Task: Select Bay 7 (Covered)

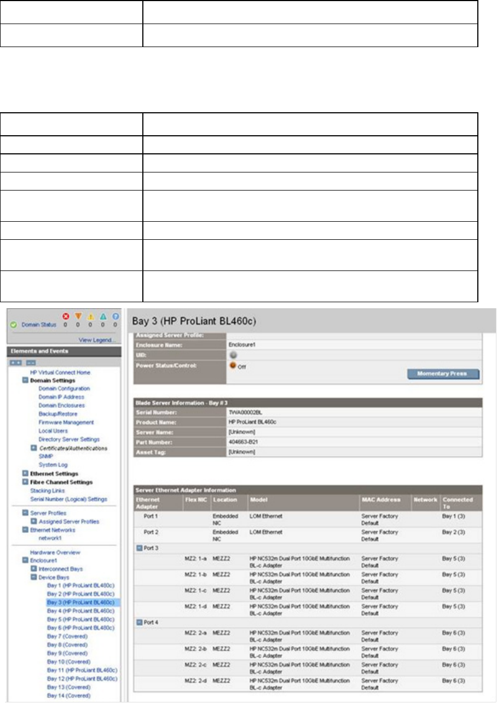Action: [67, 636]
